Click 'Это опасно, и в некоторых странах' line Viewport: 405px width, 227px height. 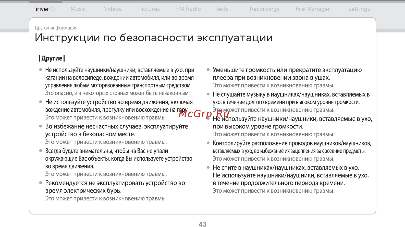point(117,93)
